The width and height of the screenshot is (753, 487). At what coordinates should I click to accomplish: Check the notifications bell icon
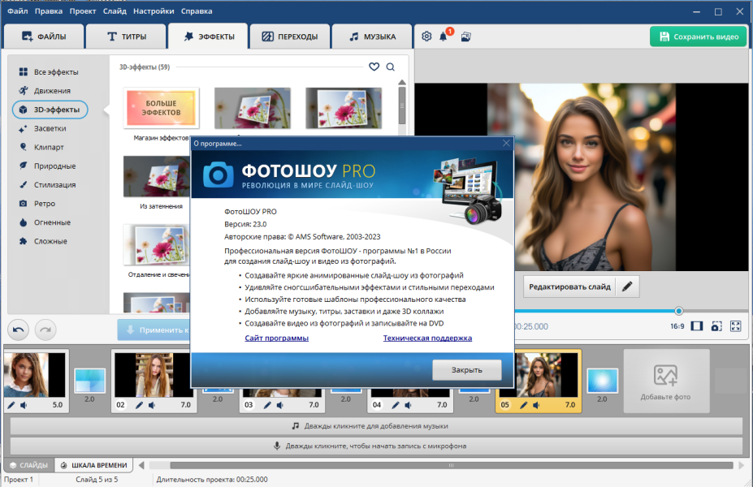coord(444,37)
